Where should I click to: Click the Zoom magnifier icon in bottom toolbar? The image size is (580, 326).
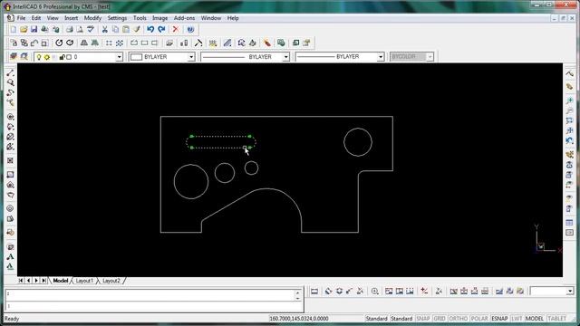point(374,292)
